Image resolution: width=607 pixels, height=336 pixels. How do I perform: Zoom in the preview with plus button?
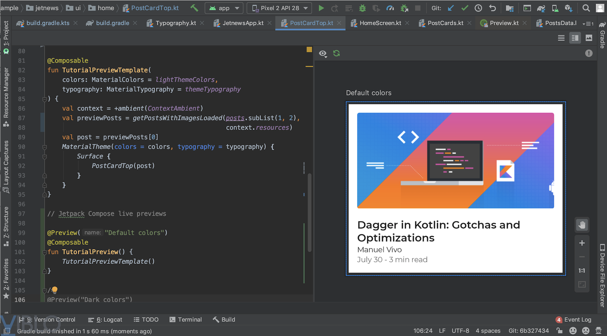pos(582,243)
